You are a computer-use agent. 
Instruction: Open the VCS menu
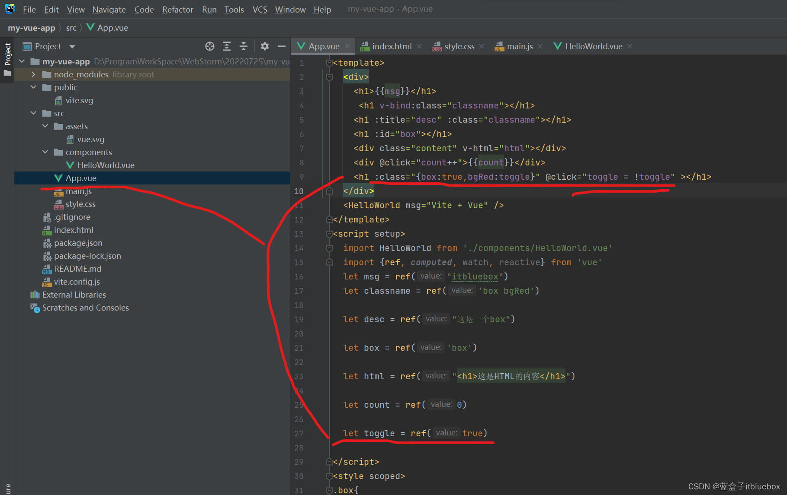[260, 10]
